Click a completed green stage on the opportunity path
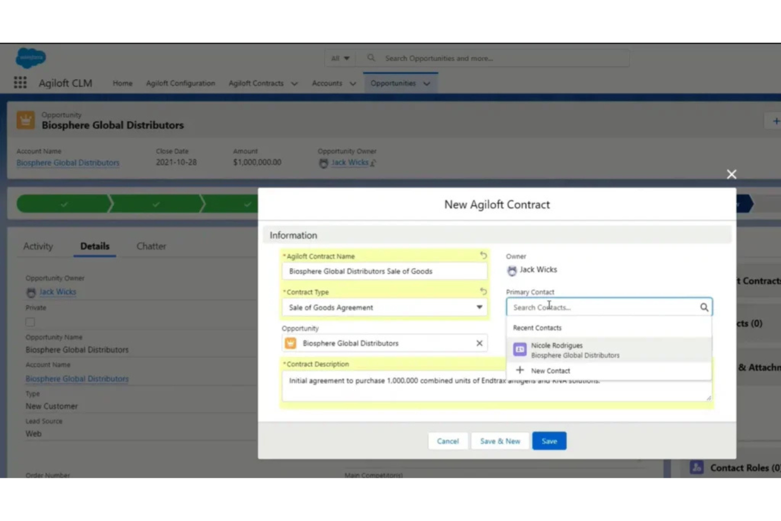This screenshot has height=521, width=781. pyautogui.click(x=63, y=203)
